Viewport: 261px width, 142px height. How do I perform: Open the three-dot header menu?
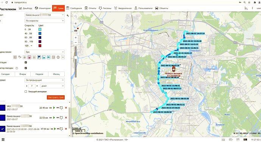point(252,8)
